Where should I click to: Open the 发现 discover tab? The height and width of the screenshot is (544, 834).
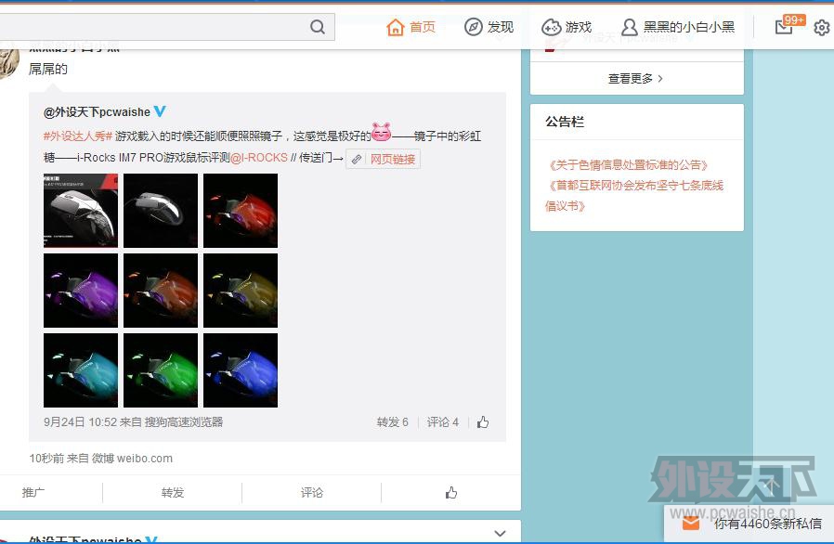[x=489, y=27]
